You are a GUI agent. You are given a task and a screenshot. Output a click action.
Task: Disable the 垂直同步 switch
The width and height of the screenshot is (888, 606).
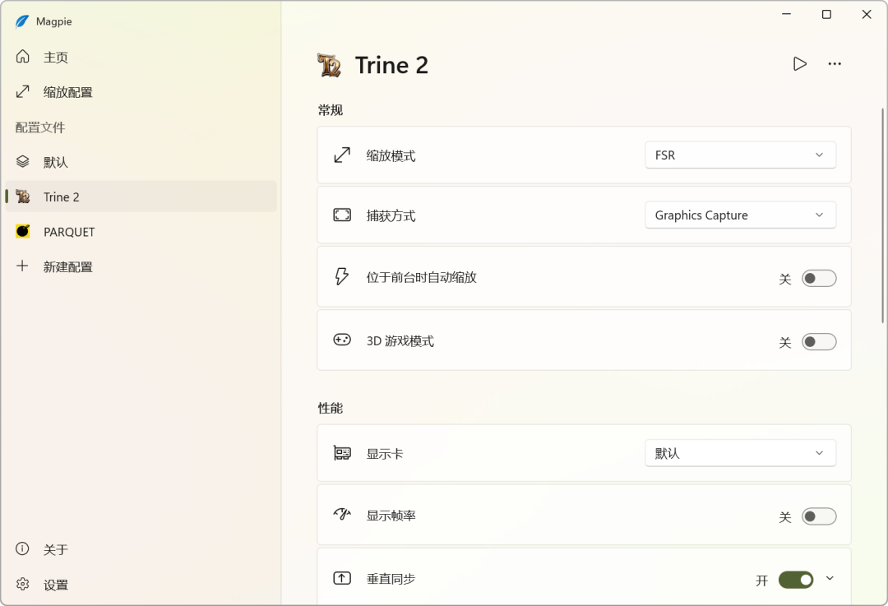[x=796, y=581]
